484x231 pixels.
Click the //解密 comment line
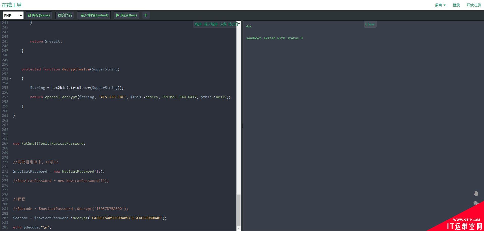[x=19, y=199]
